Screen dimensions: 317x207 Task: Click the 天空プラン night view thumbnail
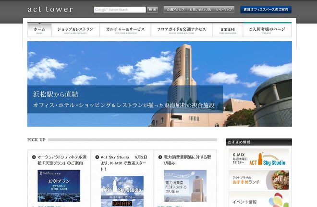click(x=59, y=186)
